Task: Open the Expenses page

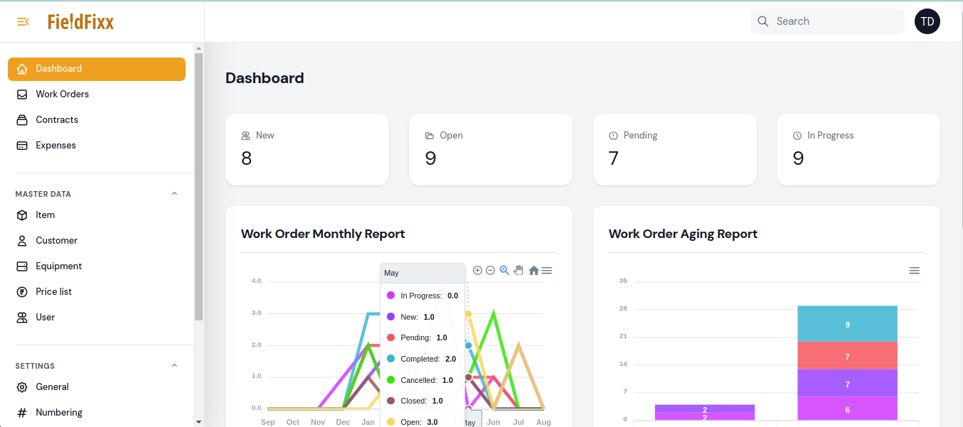Action: [x=55, y=146]
